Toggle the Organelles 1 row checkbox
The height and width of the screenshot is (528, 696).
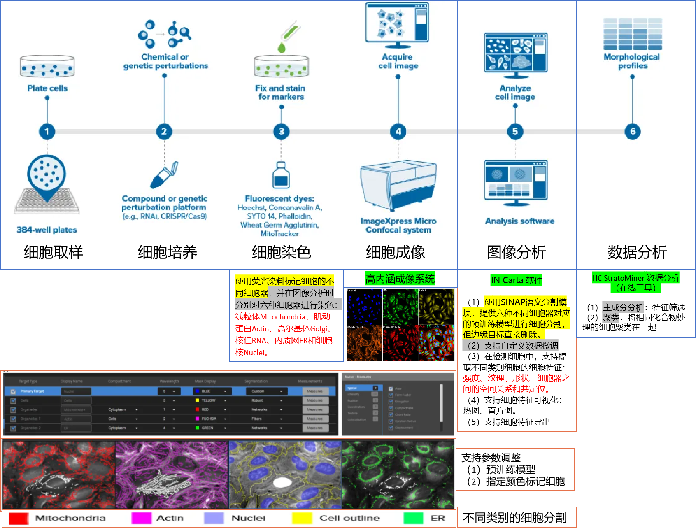[x=13, y=419]
